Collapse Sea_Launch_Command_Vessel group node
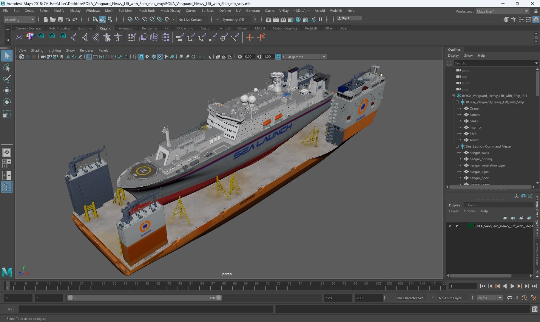This screenshot has height=322, width=540. point(457,146)
